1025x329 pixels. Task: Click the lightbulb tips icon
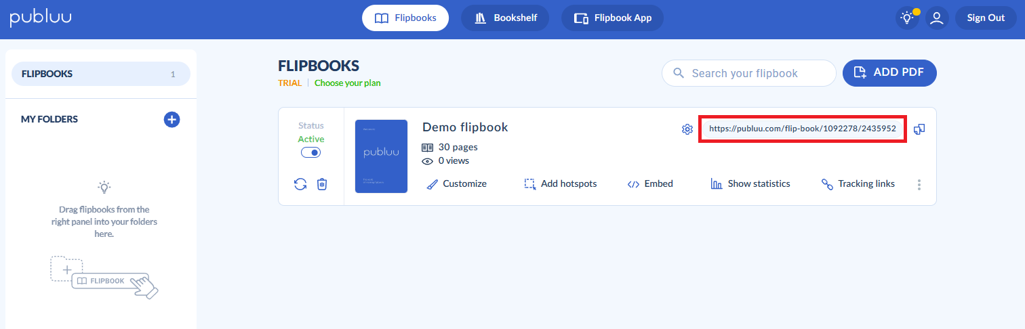(907, 18)
